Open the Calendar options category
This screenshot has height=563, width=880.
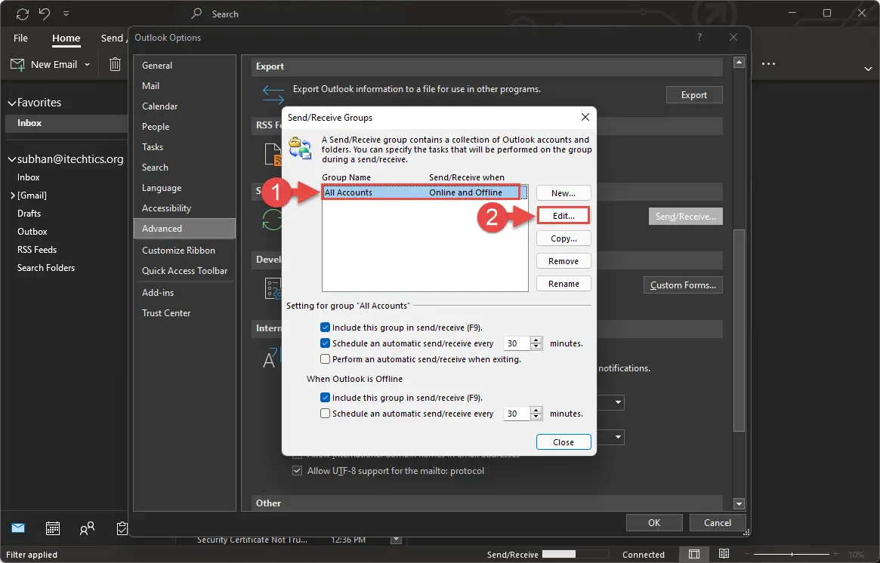pyautogui.click(x=184, y=106)
